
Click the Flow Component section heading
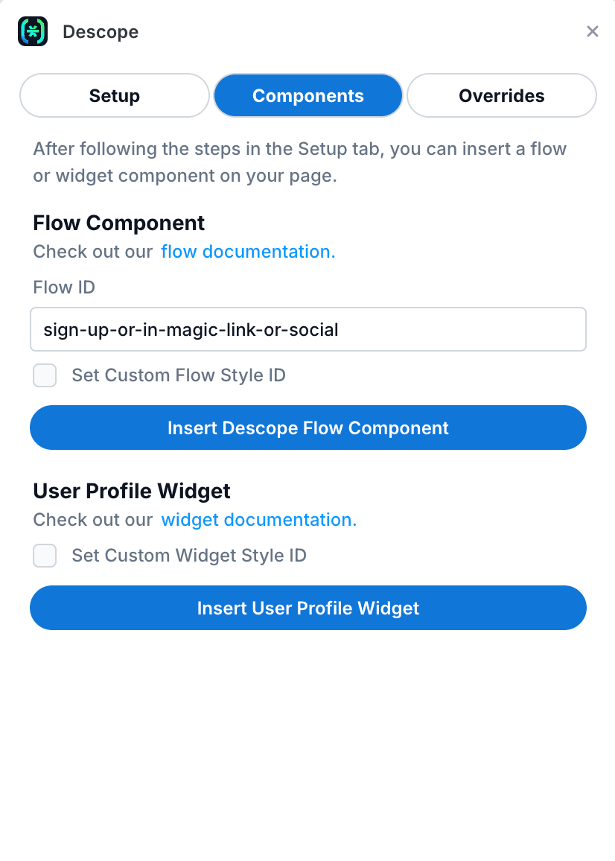tap(118, 223)
